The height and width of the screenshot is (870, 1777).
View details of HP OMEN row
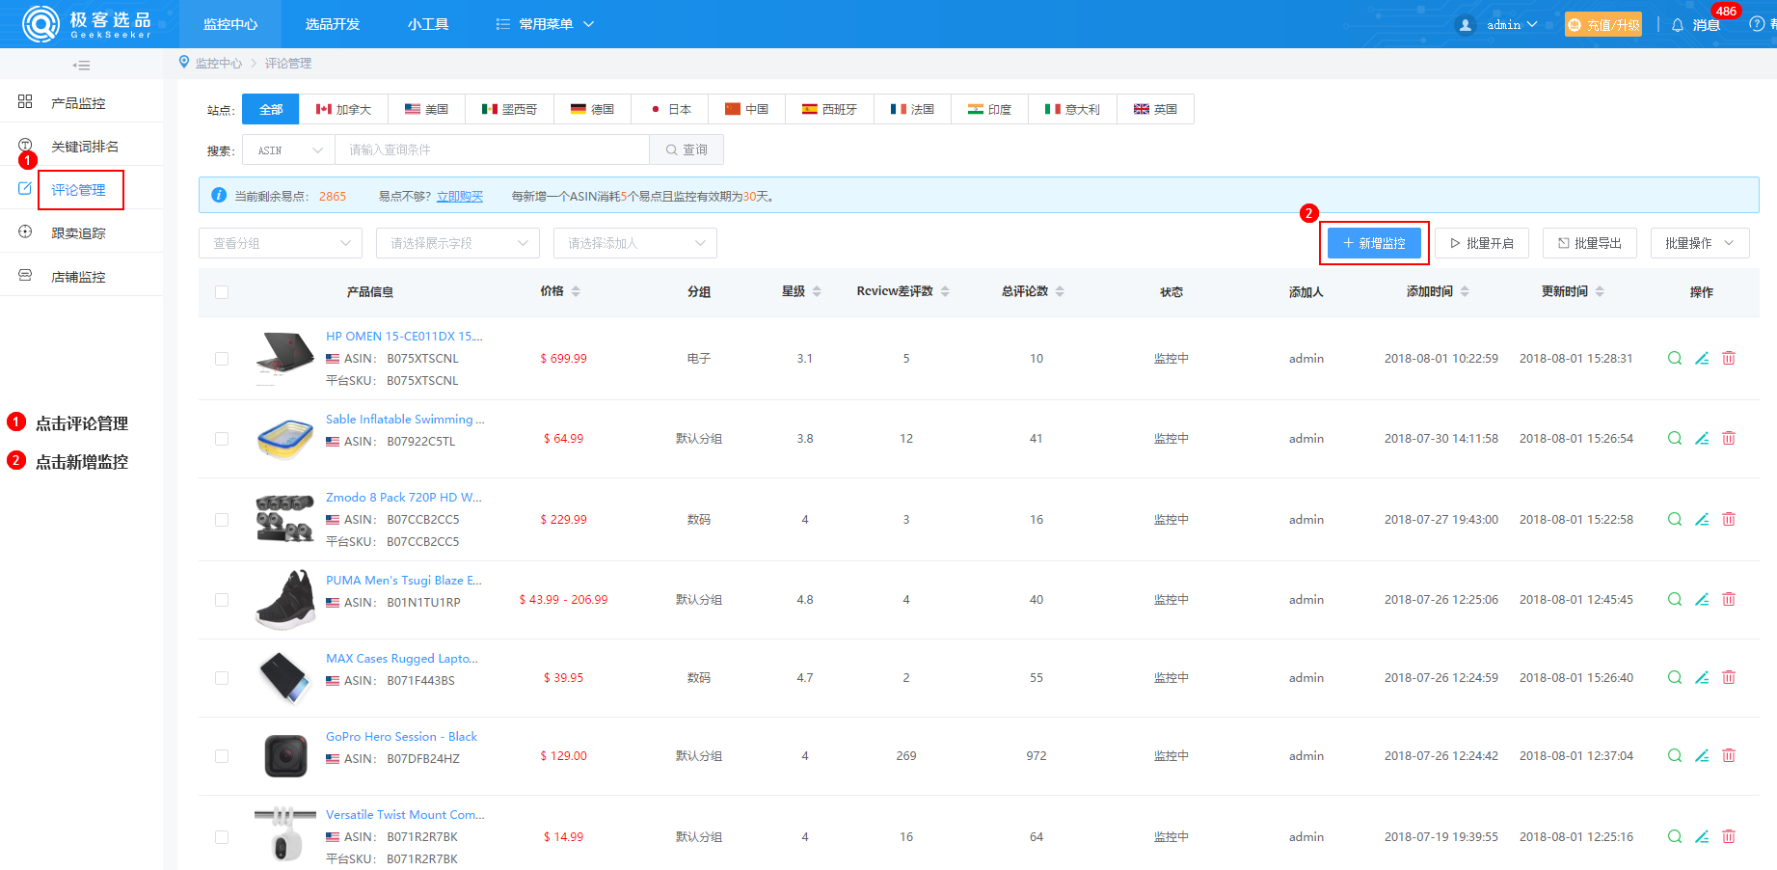(1675, 358)
